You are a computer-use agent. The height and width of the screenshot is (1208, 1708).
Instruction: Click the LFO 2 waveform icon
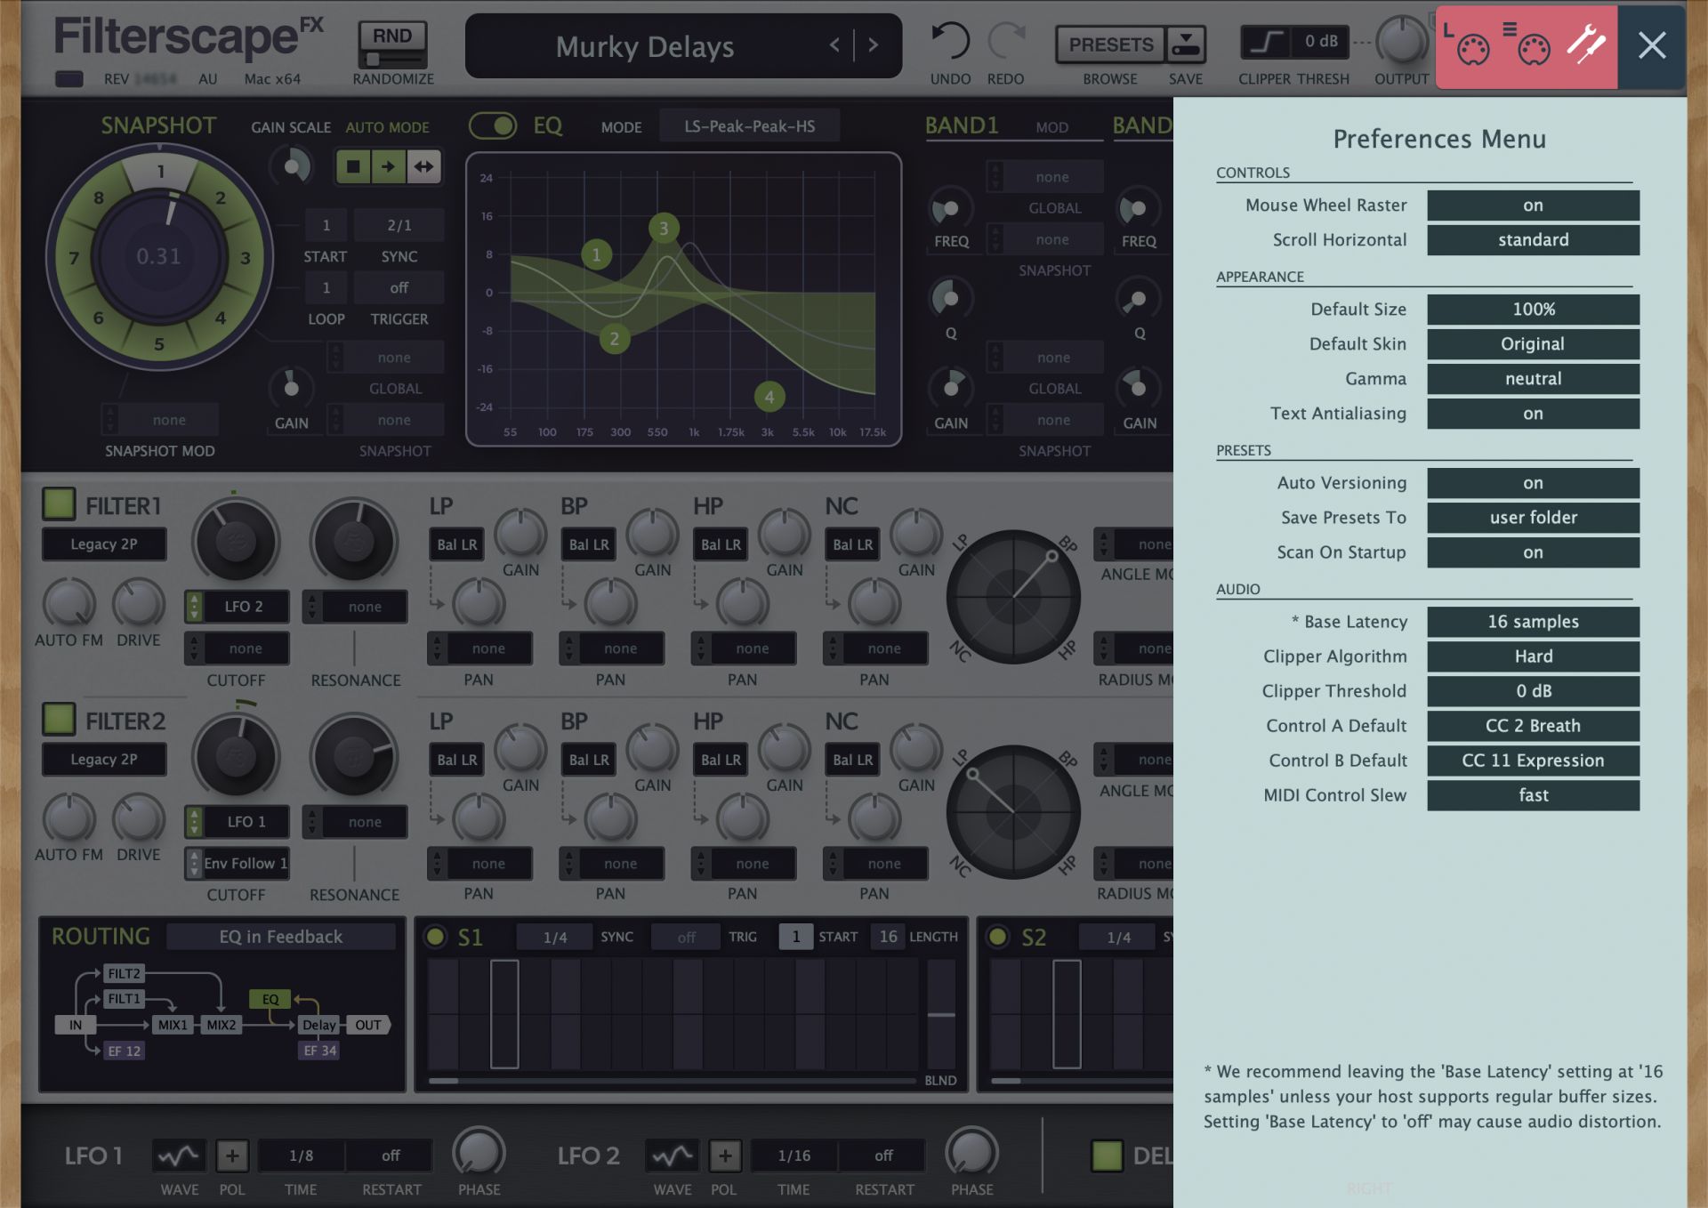672,1156
